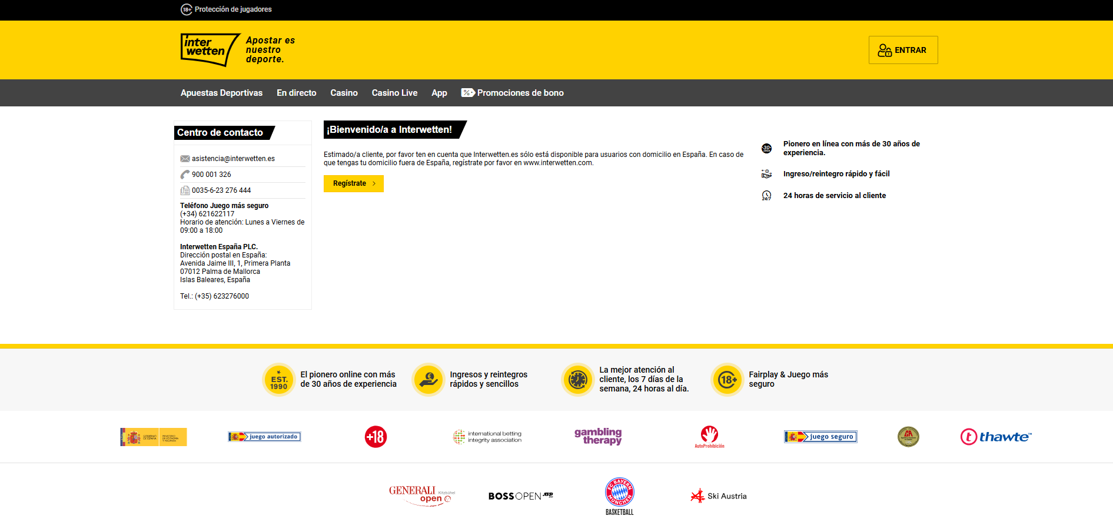Screen dimensions: 1113x529
Task: Click the Interwetten logo
Action: click(210, 49)
